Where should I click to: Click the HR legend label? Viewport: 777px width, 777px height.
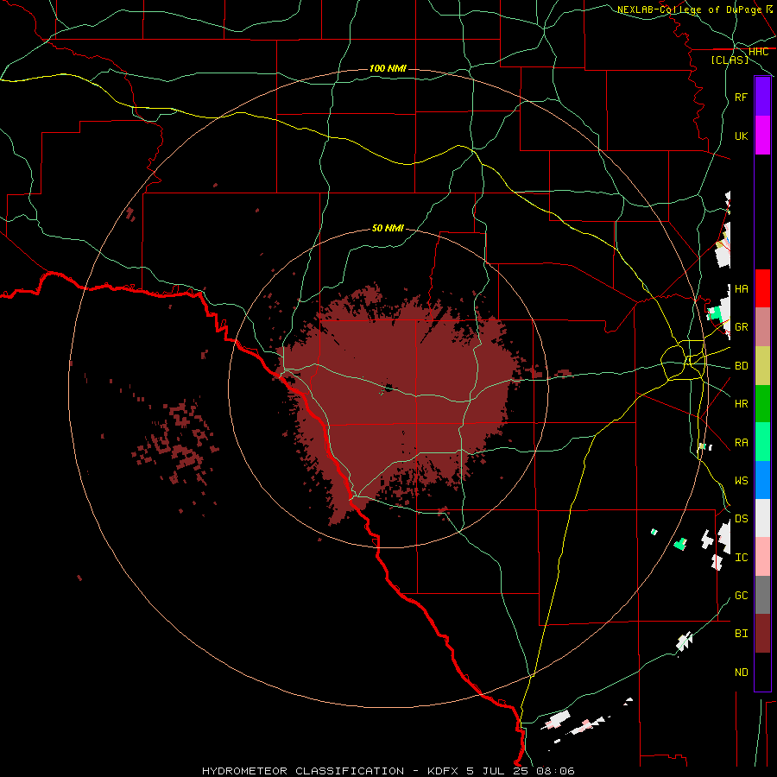[741, 404]
